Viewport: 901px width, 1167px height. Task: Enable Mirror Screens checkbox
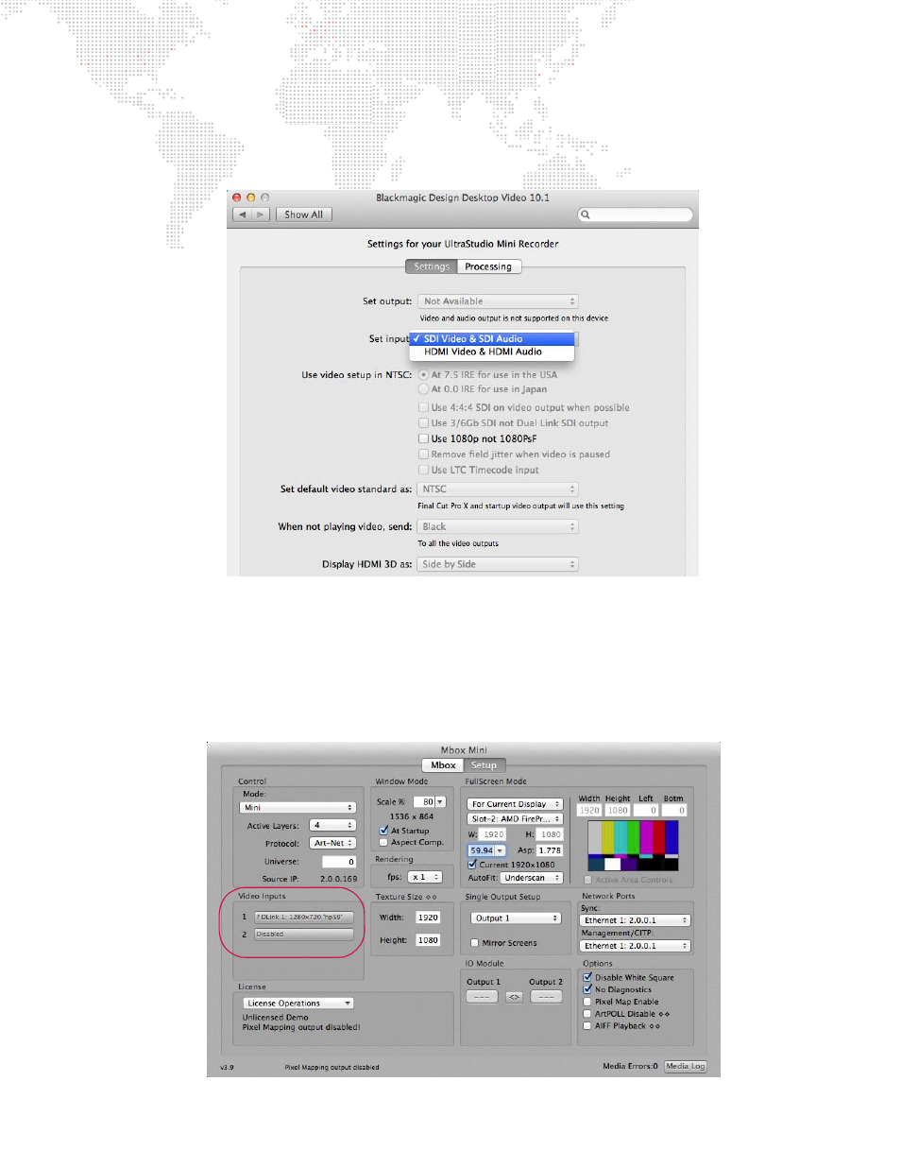(475, 943)
